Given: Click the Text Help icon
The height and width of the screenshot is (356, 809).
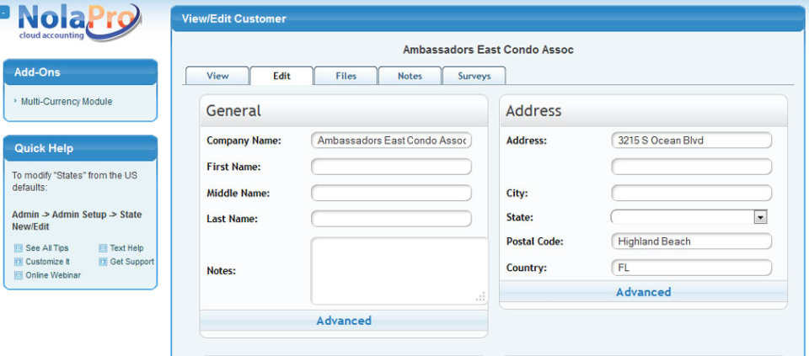Looking at the screenshot, I should pyautogui.click(x=103, y=248).
